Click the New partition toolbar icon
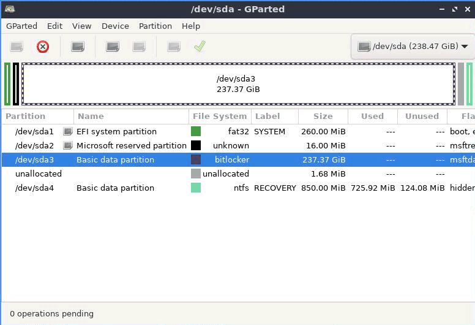Image resolution: width=475 pixels, height=325 pixels. coord(17,47)
